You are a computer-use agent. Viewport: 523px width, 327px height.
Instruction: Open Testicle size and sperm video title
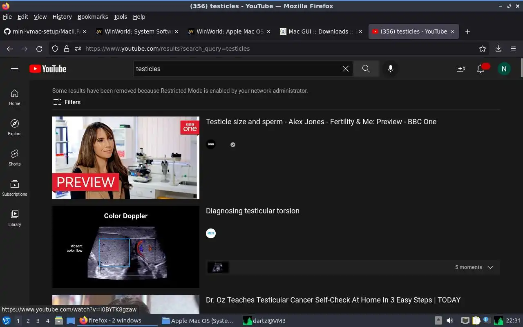click(x=321, y=122)
